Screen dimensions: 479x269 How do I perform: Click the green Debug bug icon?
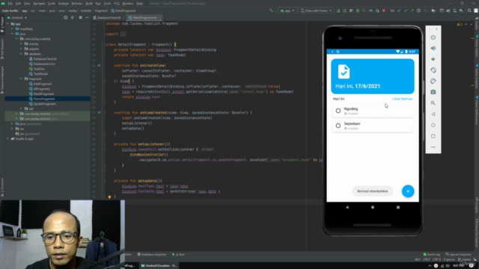(358, 10)
